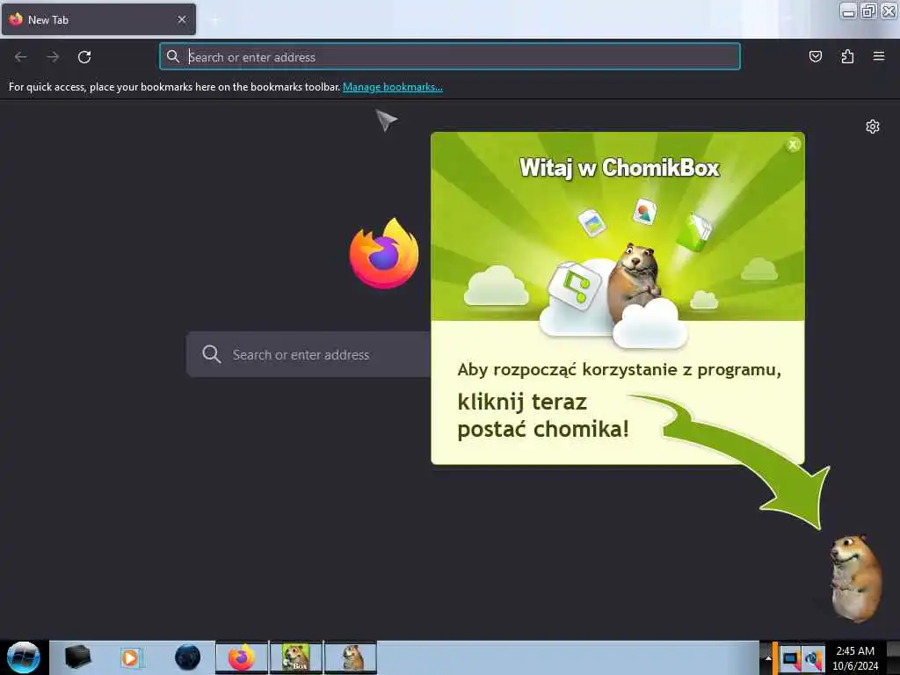Go forward using the forward arrow
Screen dimensions: 900x675
[53, 57]
